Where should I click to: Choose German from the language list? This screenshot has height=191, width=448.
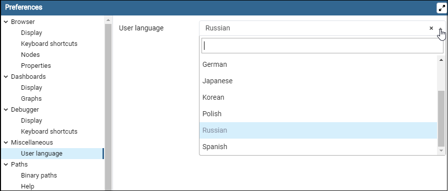[x=318, y=64]
